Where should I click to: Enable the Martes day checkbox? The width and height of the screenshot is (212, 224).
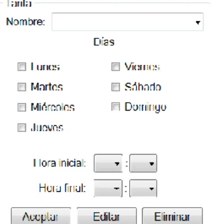click(x=21, y=87)
